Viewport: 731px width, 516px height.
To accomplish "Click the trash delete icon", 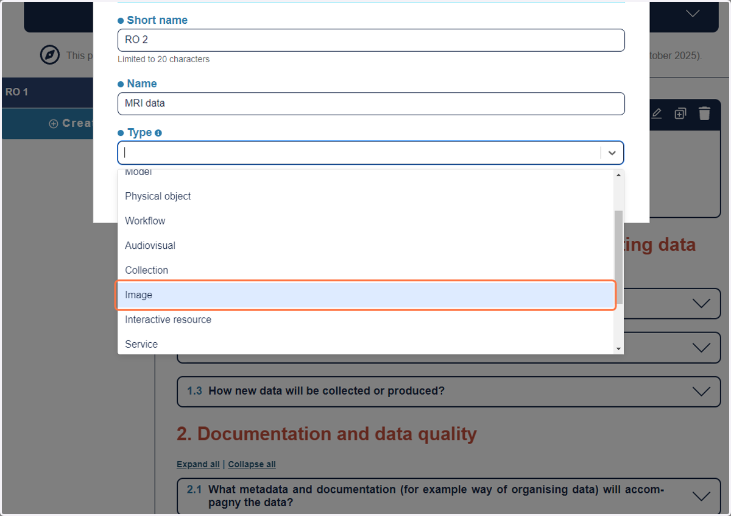I will click(704, 113).
